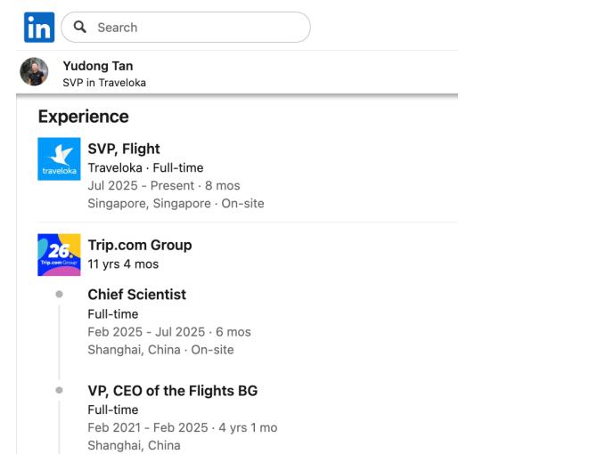Focus the Search input field

196,28
